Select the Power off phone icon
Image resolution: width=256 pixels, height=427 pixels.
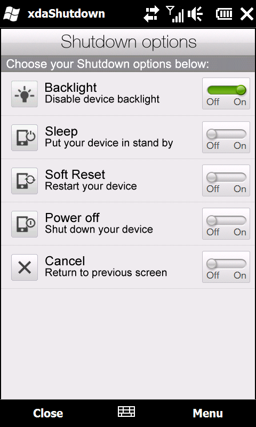pos(25,224)
